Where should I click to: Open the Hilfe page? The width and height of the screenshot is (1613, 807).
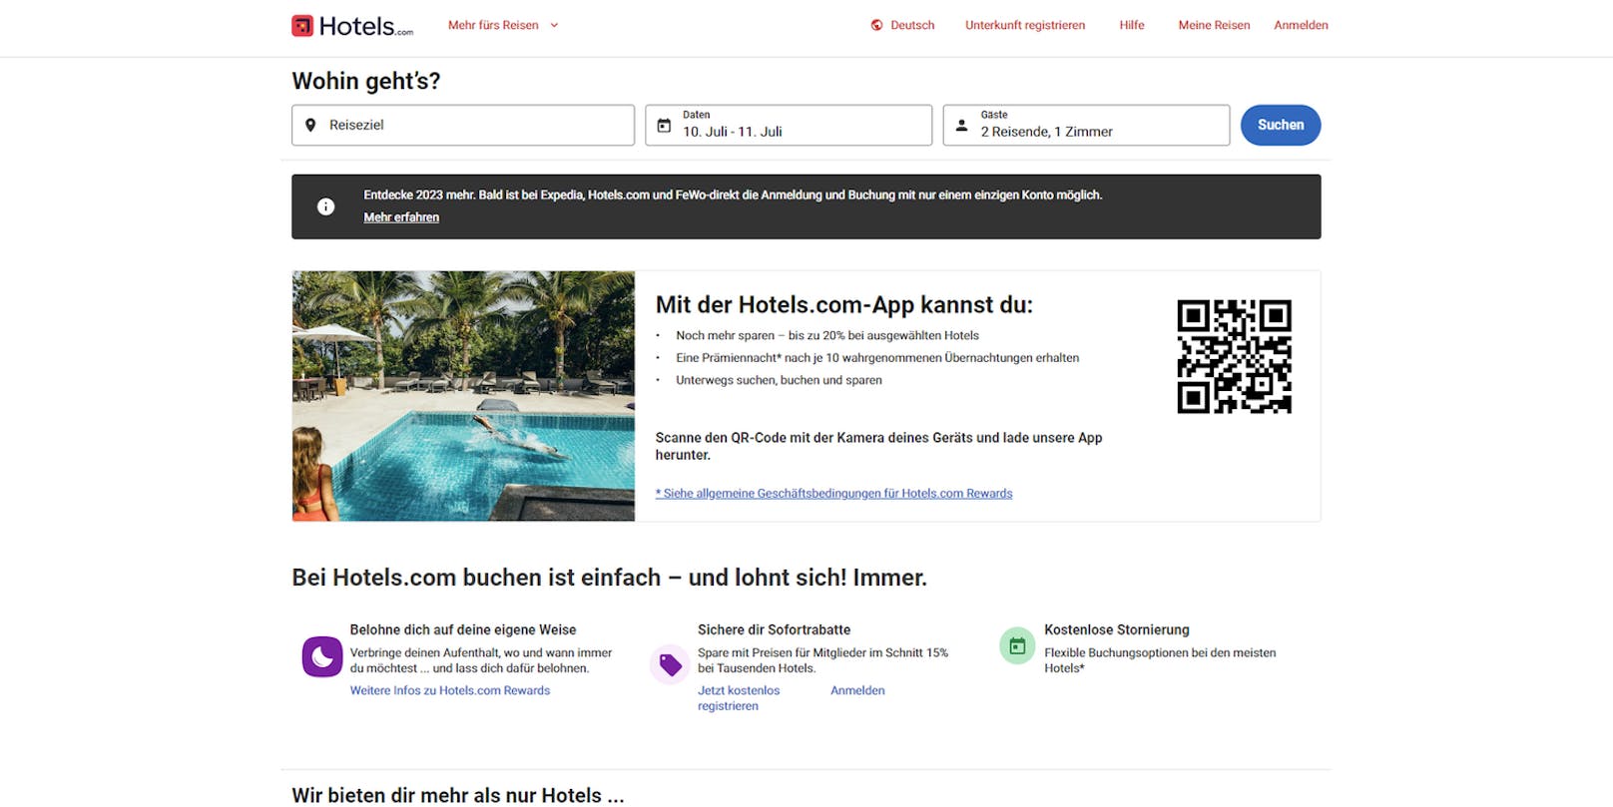[1132, 25]
